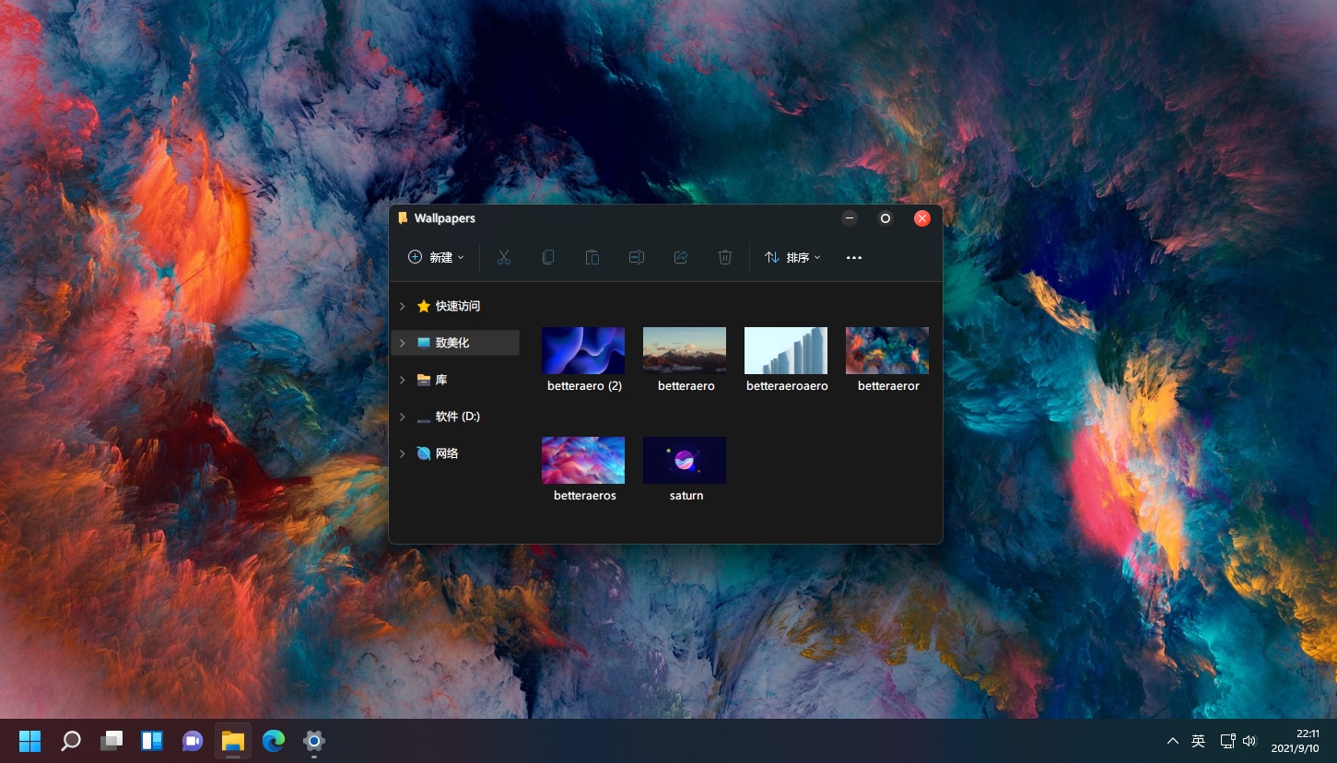Viewport: 1337px width, 763px height.
Task: Select the betteraeror colorful thumbnail
Action: (x=887, y=350)
